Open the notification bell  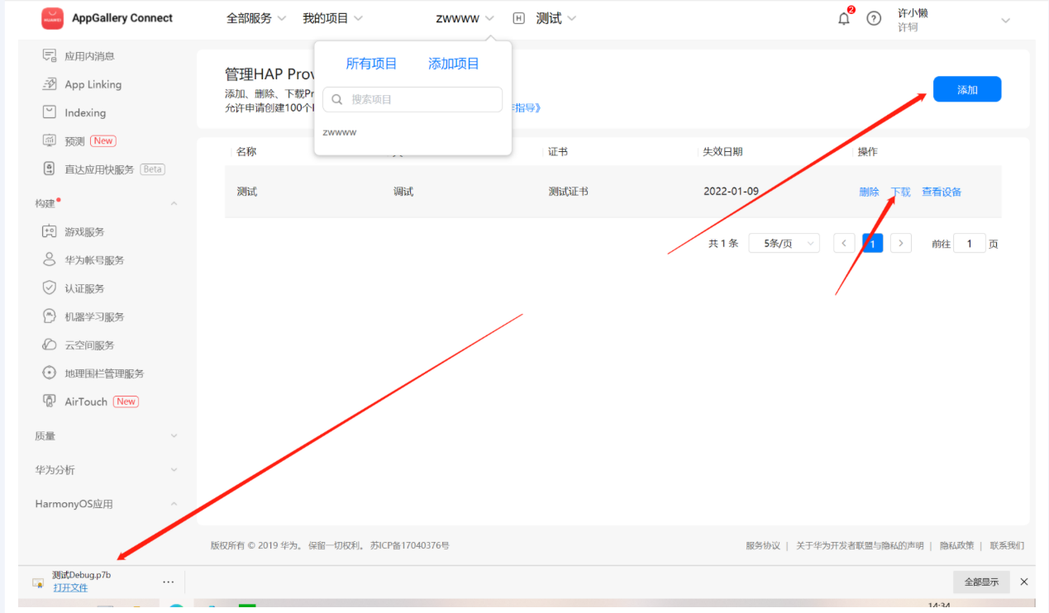click(x=843, y=18)
